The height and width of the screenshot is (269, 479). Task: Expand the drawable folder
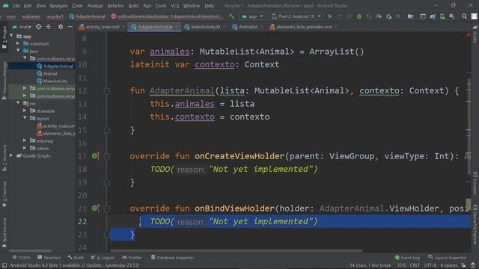tap(25, 111)
